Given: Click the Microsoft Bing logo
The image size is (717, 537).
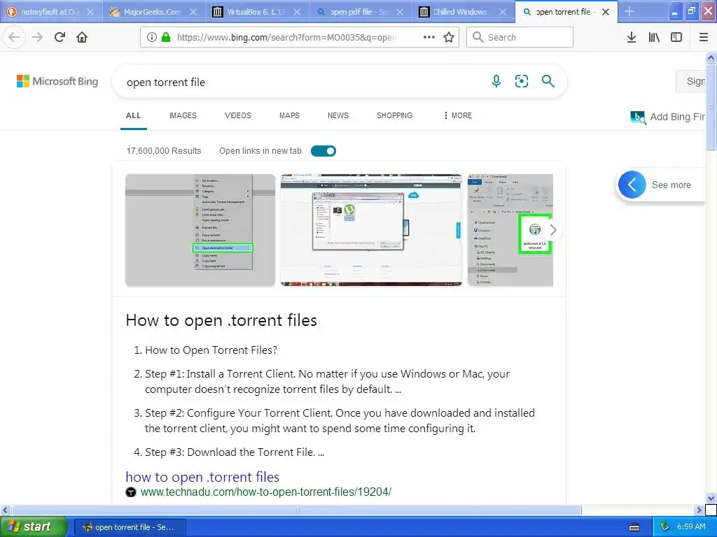Looking at the screenshot, I should click(x=57, y=81).
